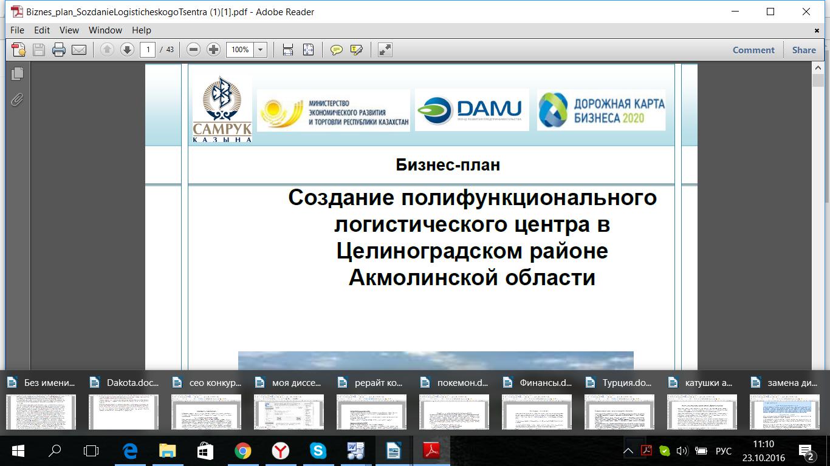Send the file by email via envelope icon
This screenshot has height=466, width=830.
[79, 50]
